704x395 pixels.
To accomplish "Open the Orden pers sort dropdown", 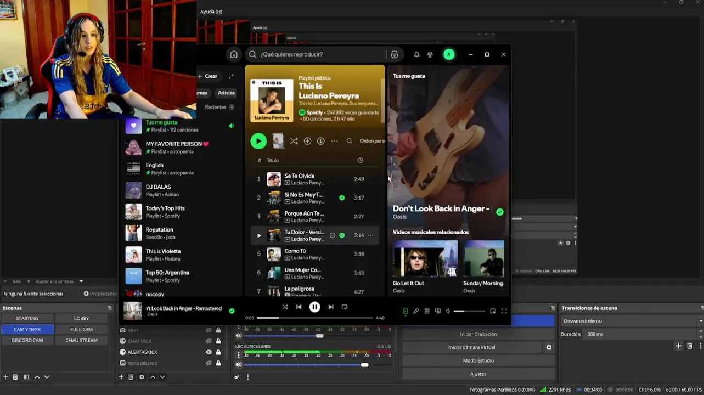I will tap(372, 141).
